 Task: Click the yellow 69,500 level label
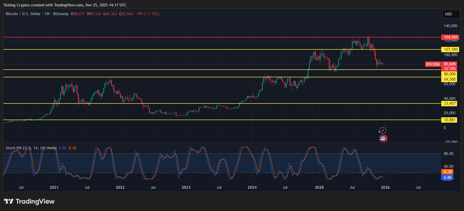click(x=449, y=79)
